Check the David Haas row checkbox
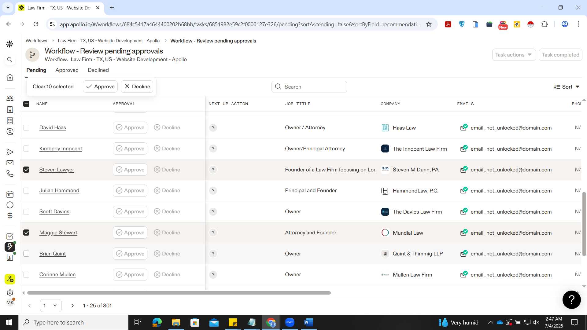 26,128
